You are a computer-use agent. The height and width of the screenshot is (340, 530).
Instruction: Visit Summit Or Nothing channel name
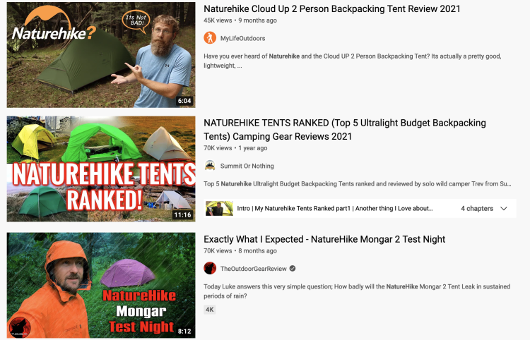click(x=247, y=166)
